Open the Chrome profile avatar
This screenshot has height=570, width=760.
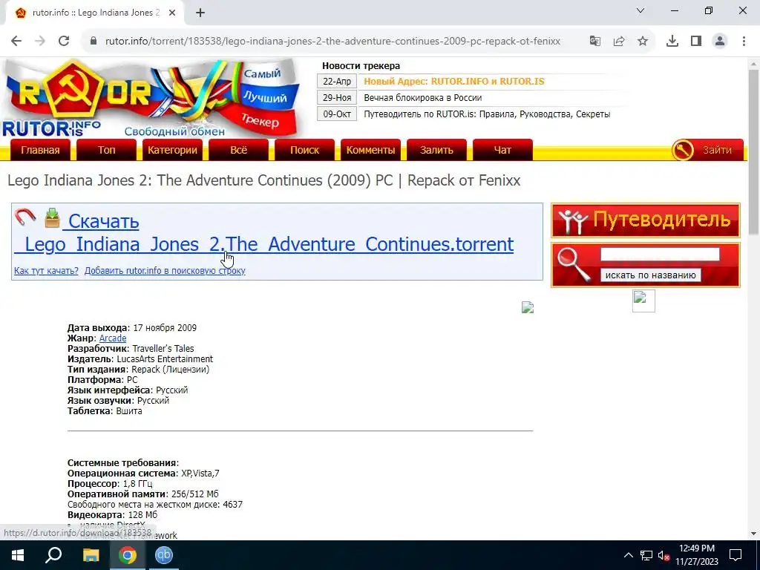pyautogui.click(x=720, y=42)
